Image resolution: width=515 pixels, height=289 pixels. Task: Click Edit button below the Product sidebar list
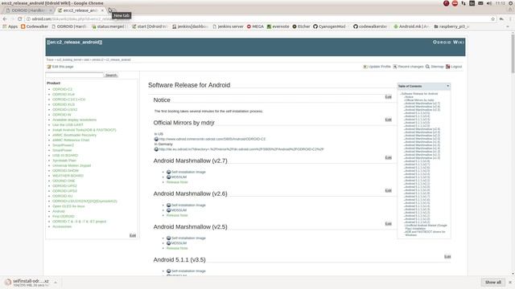point(133,235)
